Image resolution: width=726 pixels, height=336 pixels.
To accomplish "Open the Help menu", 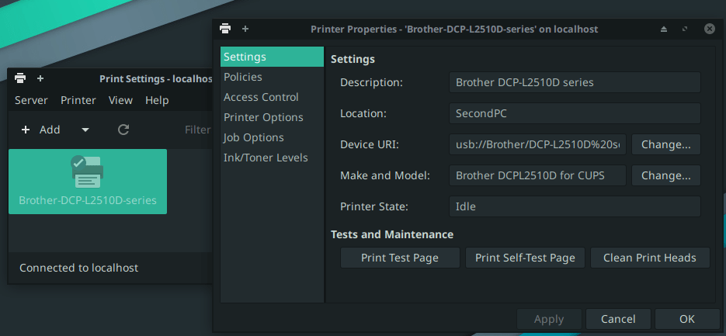I will pos(157,100).
